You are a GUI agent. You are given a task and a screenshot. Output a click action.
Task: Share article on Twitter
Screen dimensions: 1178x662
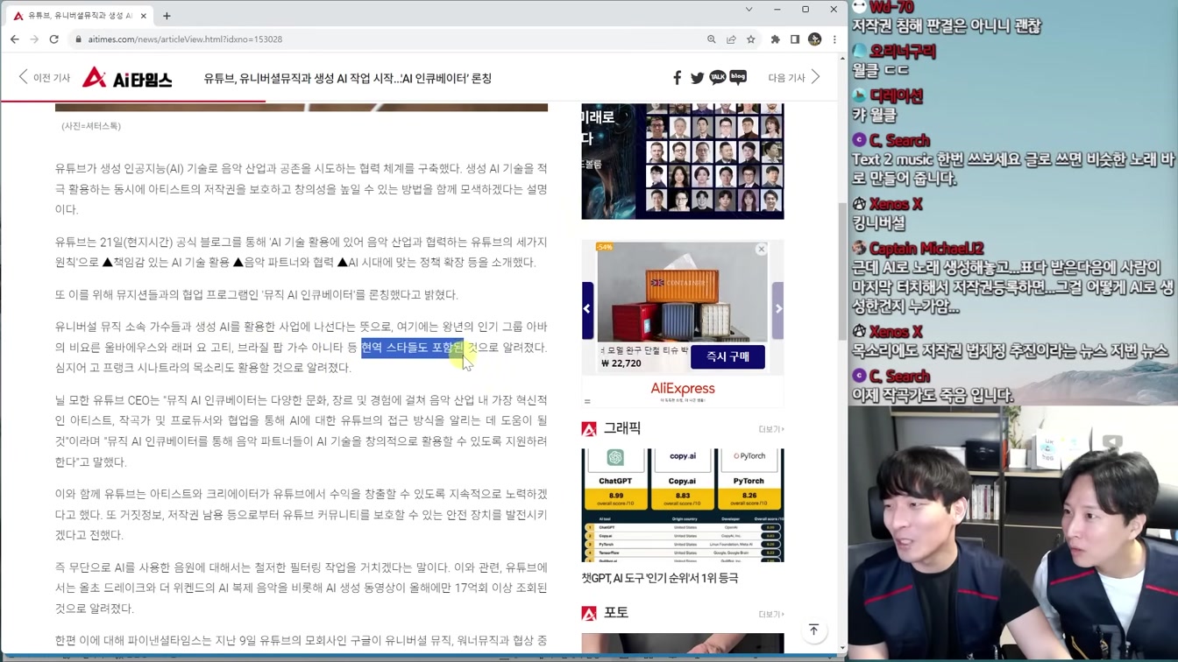[x=697, y=78]
